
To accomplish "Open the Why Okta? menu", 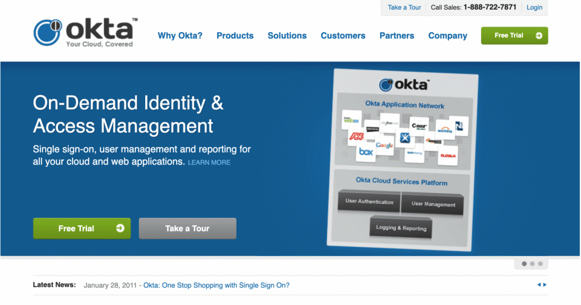I will click(x=180, y=36).
